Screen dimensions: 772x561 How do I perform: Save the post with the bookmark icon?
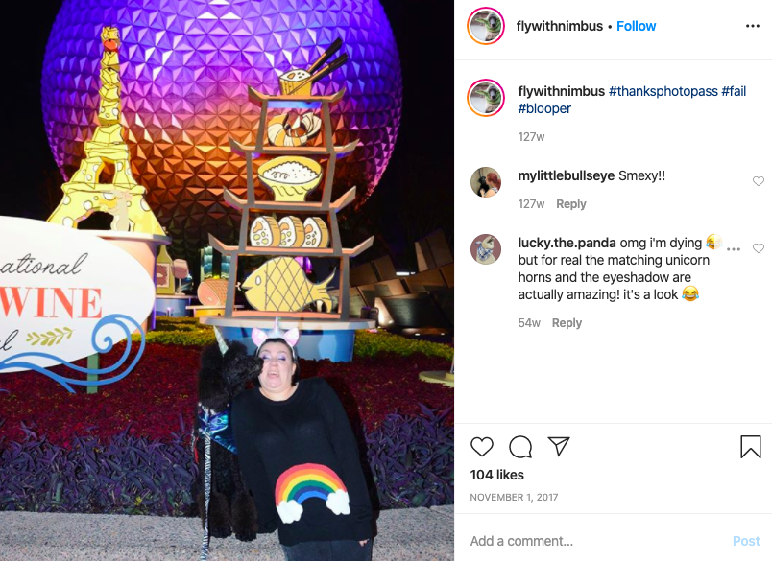pyautogui.click(x=750, y=447)
